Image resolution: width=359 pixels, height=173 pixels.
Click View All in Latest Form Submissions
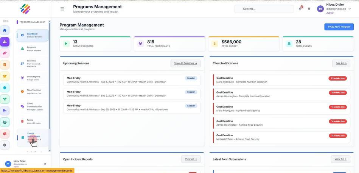click(340, 159)
